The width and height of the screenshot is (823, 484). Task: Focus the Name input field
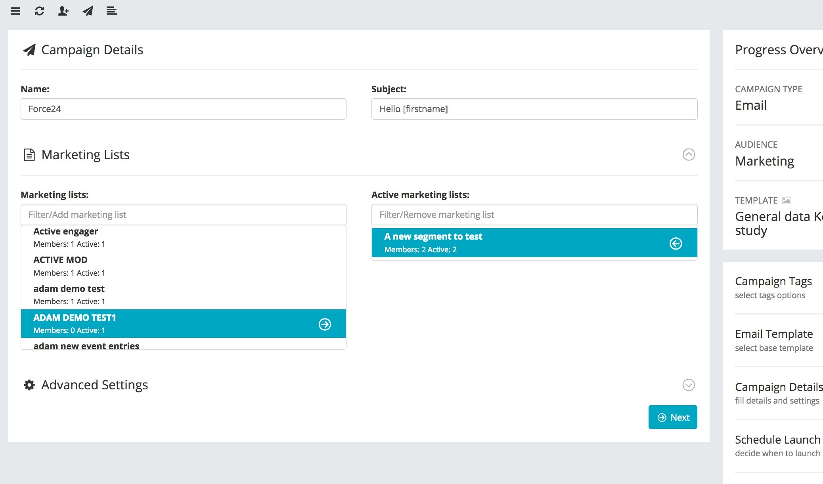click(184, 109)
